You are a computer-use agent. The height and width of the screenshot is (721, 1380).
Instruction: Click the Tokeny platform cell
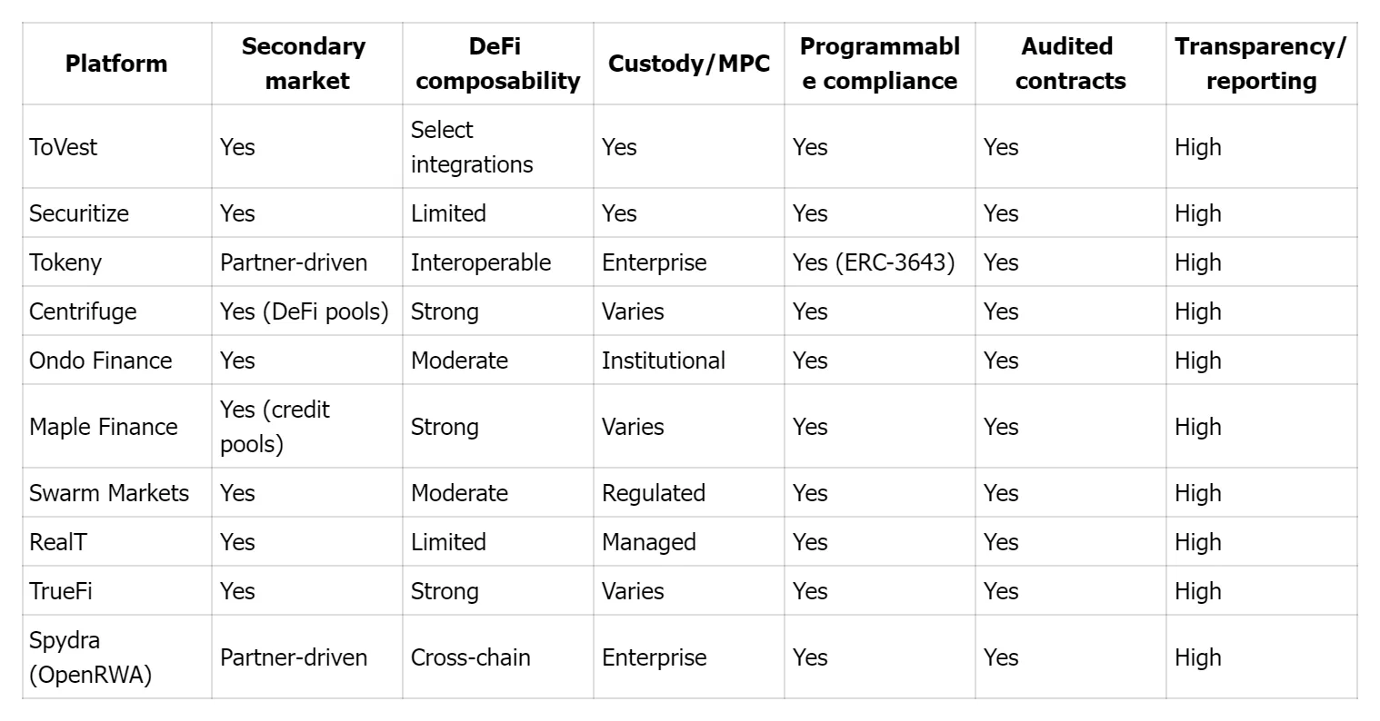(x=65, y=262)
